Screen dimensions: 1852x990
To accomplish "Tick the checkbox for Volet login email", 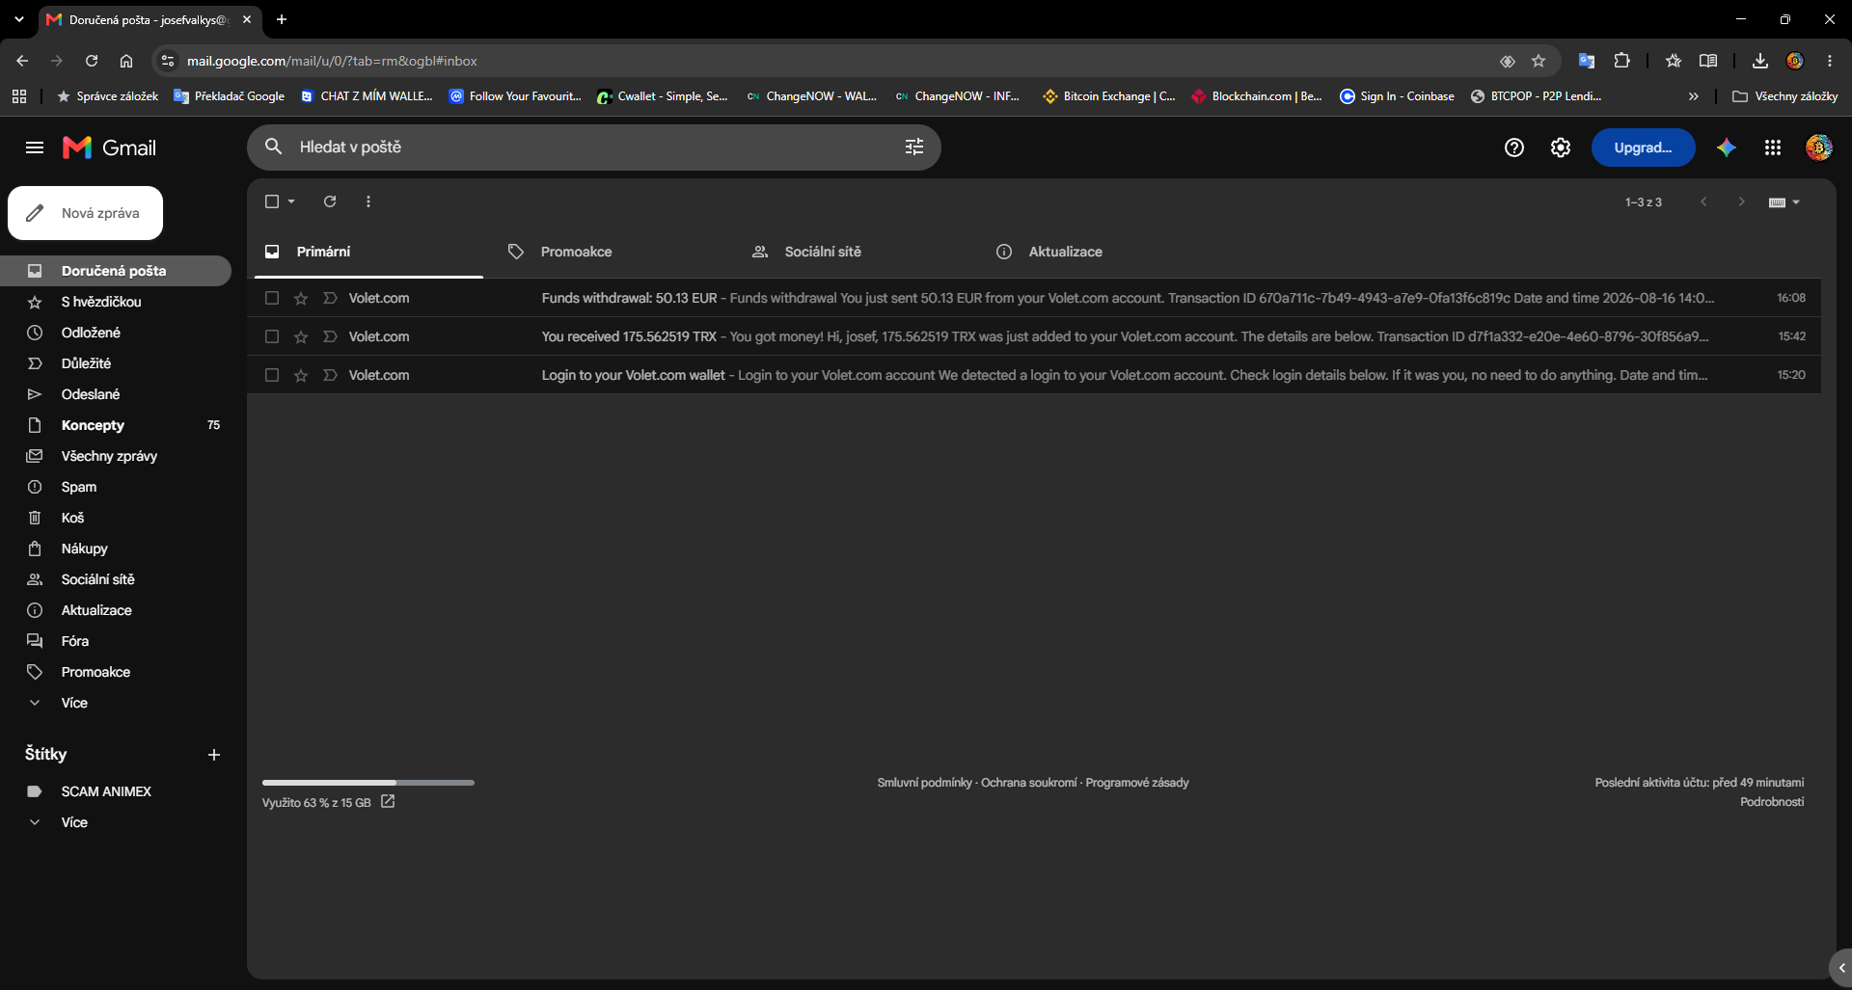I will point(272,375).
